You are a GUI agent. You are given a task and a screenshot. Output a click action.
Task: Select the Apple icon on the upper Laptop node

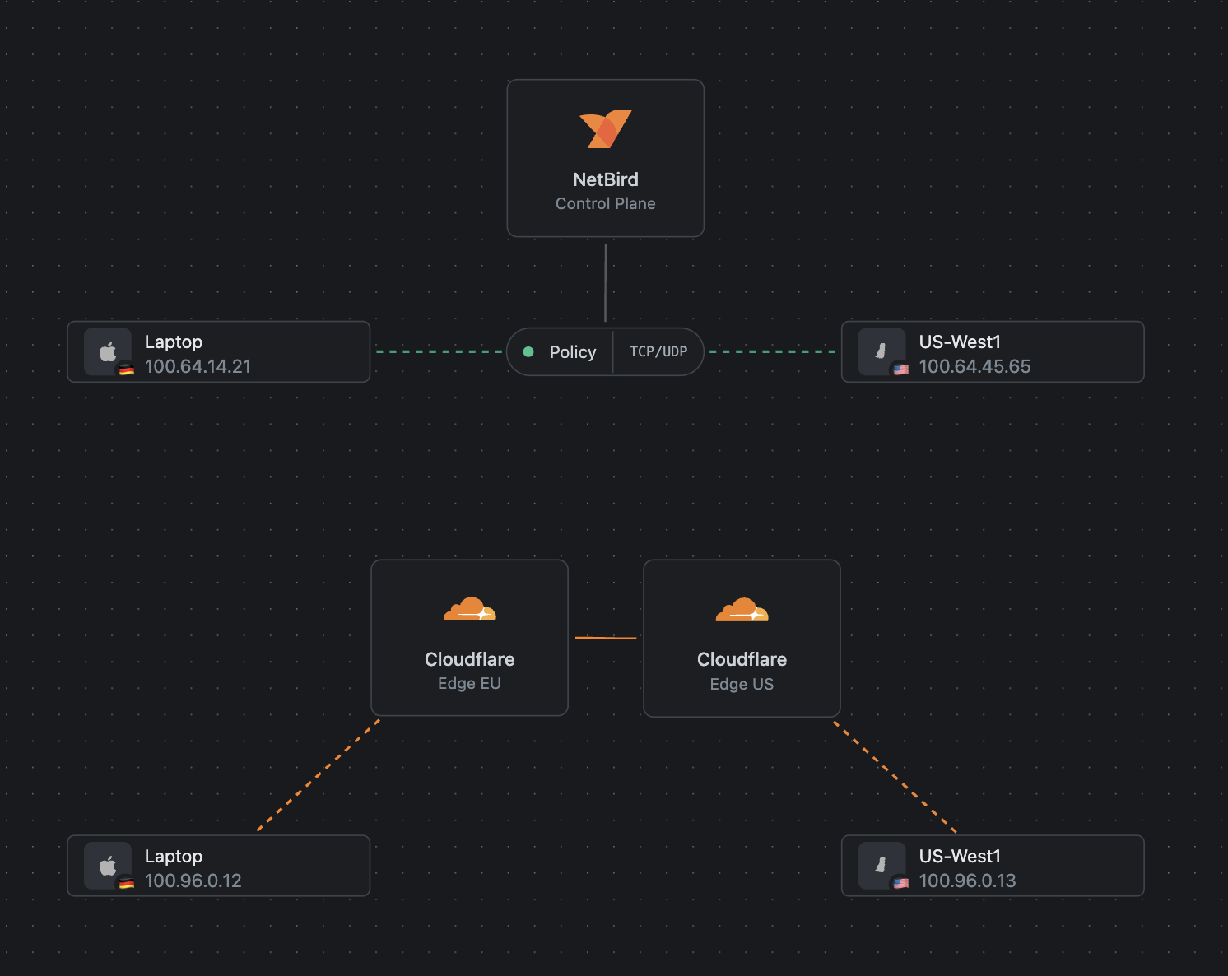(x=107, y=351)
